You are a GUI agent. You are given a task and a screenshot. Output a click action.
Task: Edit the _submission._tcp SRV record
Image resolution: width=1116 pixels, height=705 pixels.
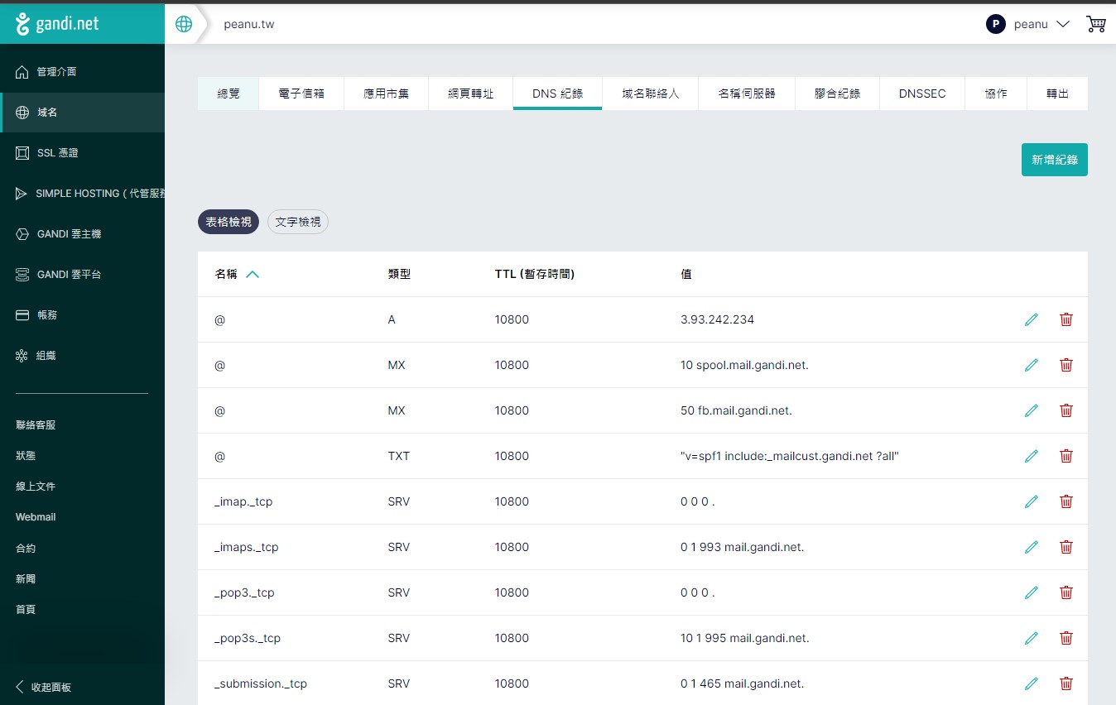coord(1032,683)
